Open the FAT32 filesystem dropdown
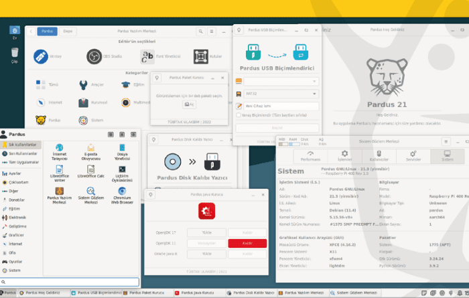 (281, 94)
